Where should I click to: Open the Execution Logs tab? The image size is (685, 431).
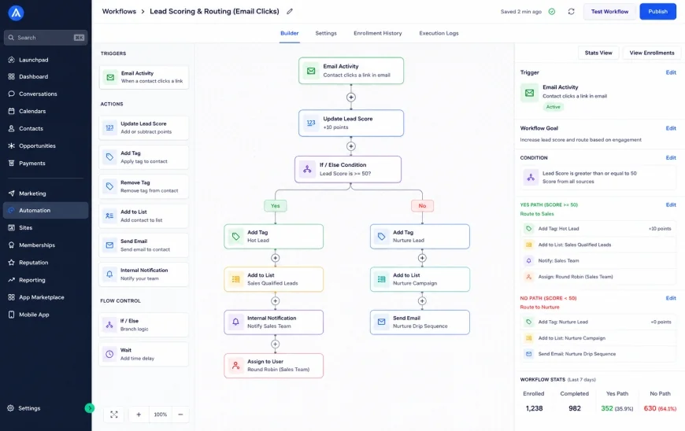439,33
